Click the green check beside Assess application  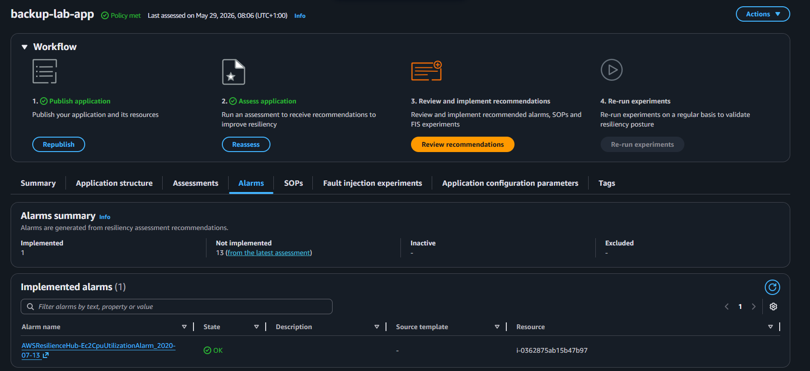pyautogui.click(x=233, y=101)
